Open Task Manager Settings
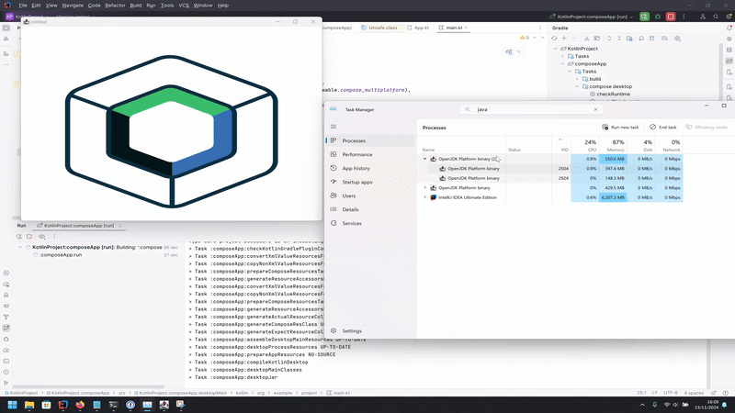 370,330
